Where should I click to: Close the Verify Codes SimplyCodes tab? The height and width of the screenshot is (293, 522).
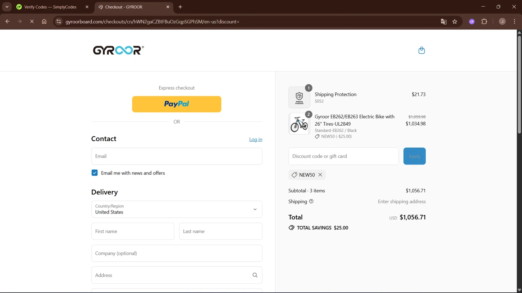87,7
